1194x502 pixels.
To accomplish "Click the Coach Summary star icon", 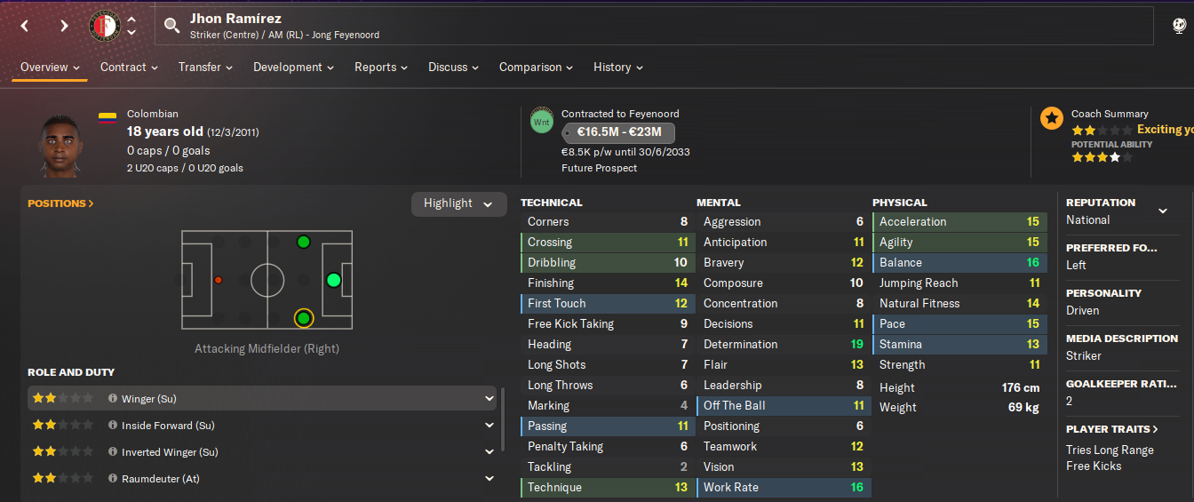I will coord(1052,117).
